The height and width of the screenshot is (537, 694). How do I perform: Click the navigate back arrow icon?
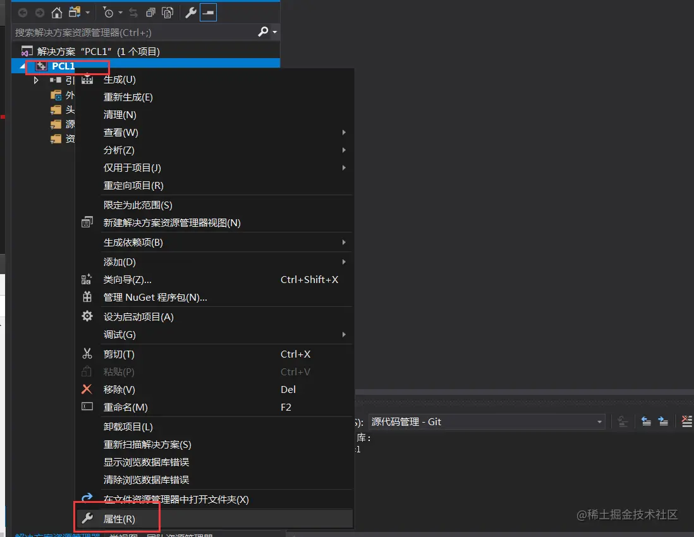(x=23, y=13)
